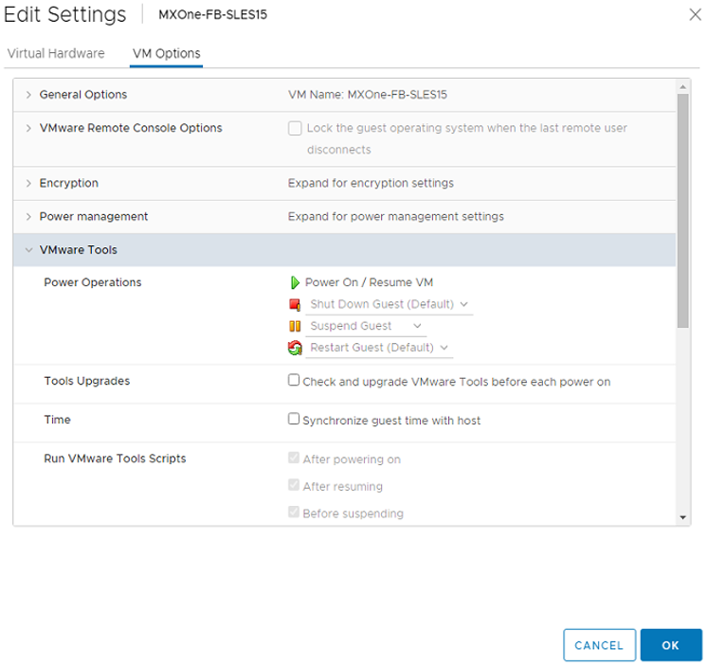Toggle Synchronize guest time with host
The height and width of the screenshot is (666, 707).
tap(294, 419)
